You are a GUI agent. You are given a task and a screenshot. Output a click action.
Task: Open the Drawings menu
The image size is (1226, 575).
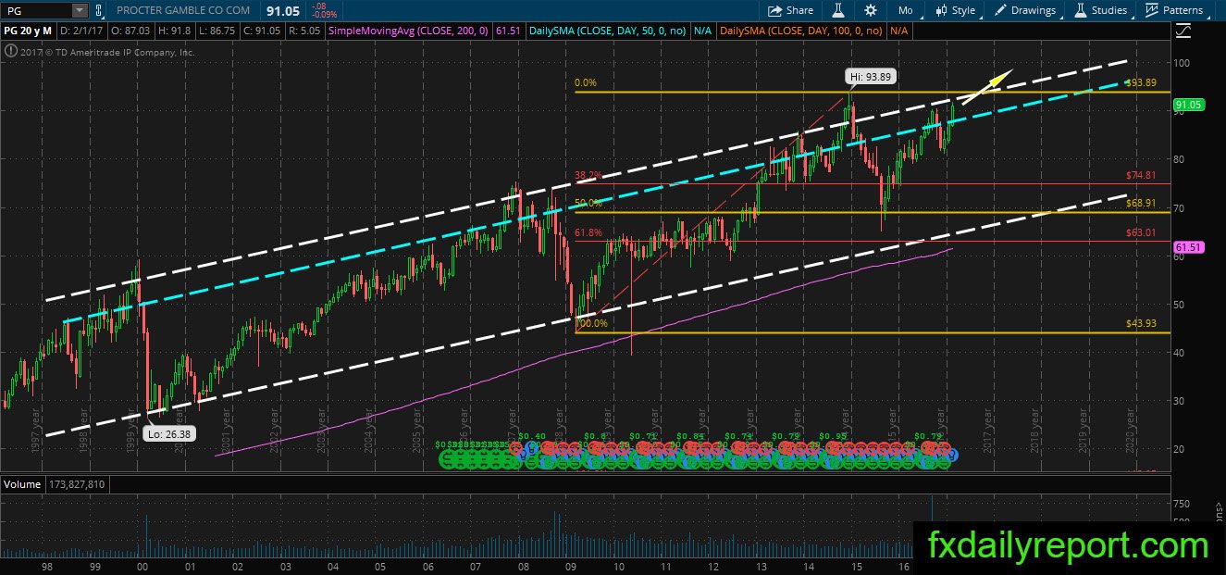click(x=1025, y=10)
